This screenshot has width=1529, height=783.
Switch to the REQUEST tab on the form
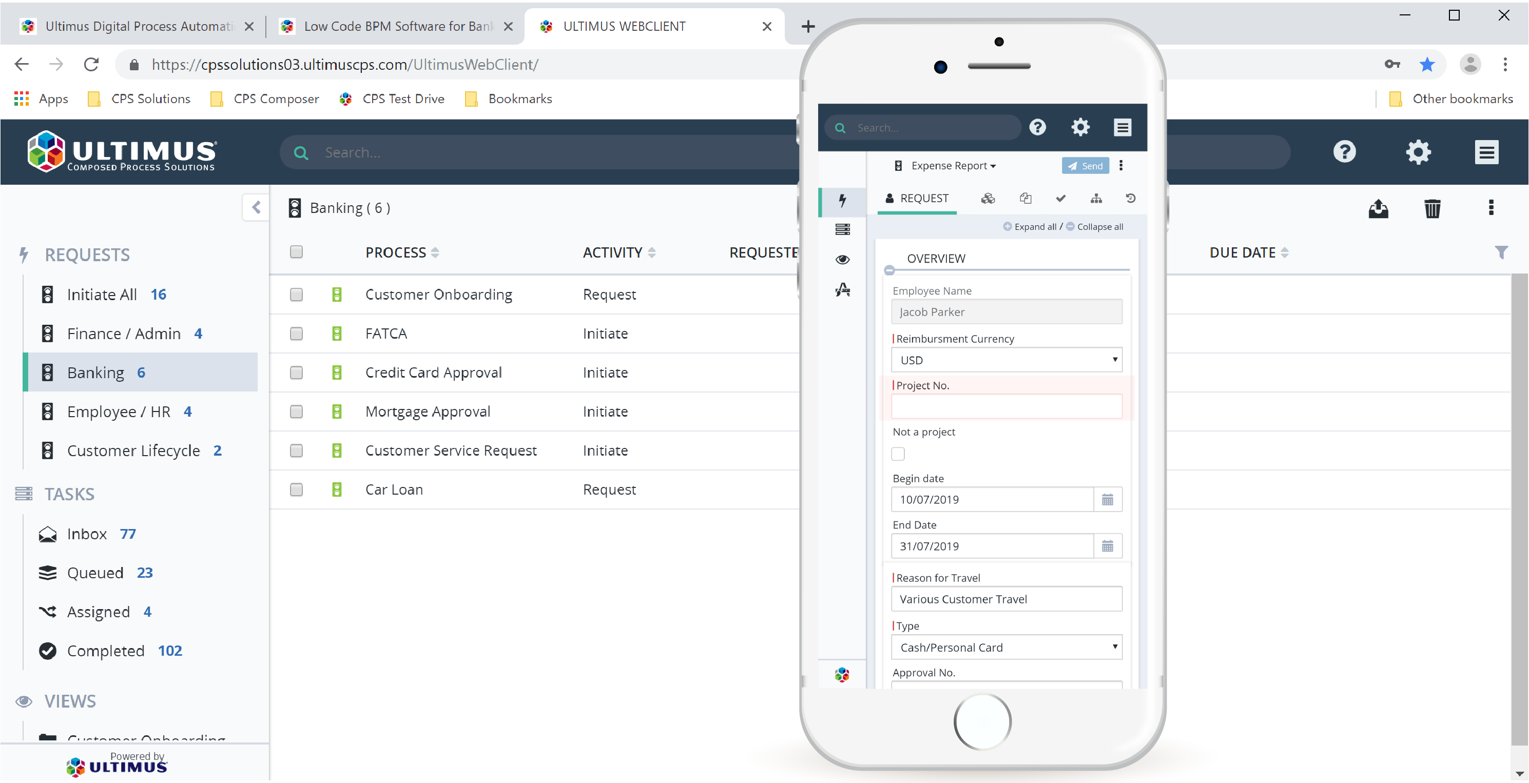pyautogui.click(x=917, y=199)
